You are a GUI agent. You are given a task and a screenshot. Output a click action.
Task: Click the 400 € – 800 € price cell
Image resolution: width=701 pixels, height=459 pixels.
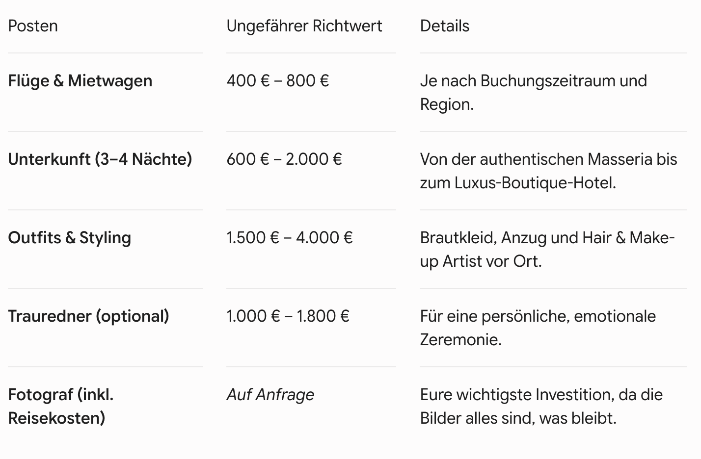pyautogui.click(x=277, y=81)
